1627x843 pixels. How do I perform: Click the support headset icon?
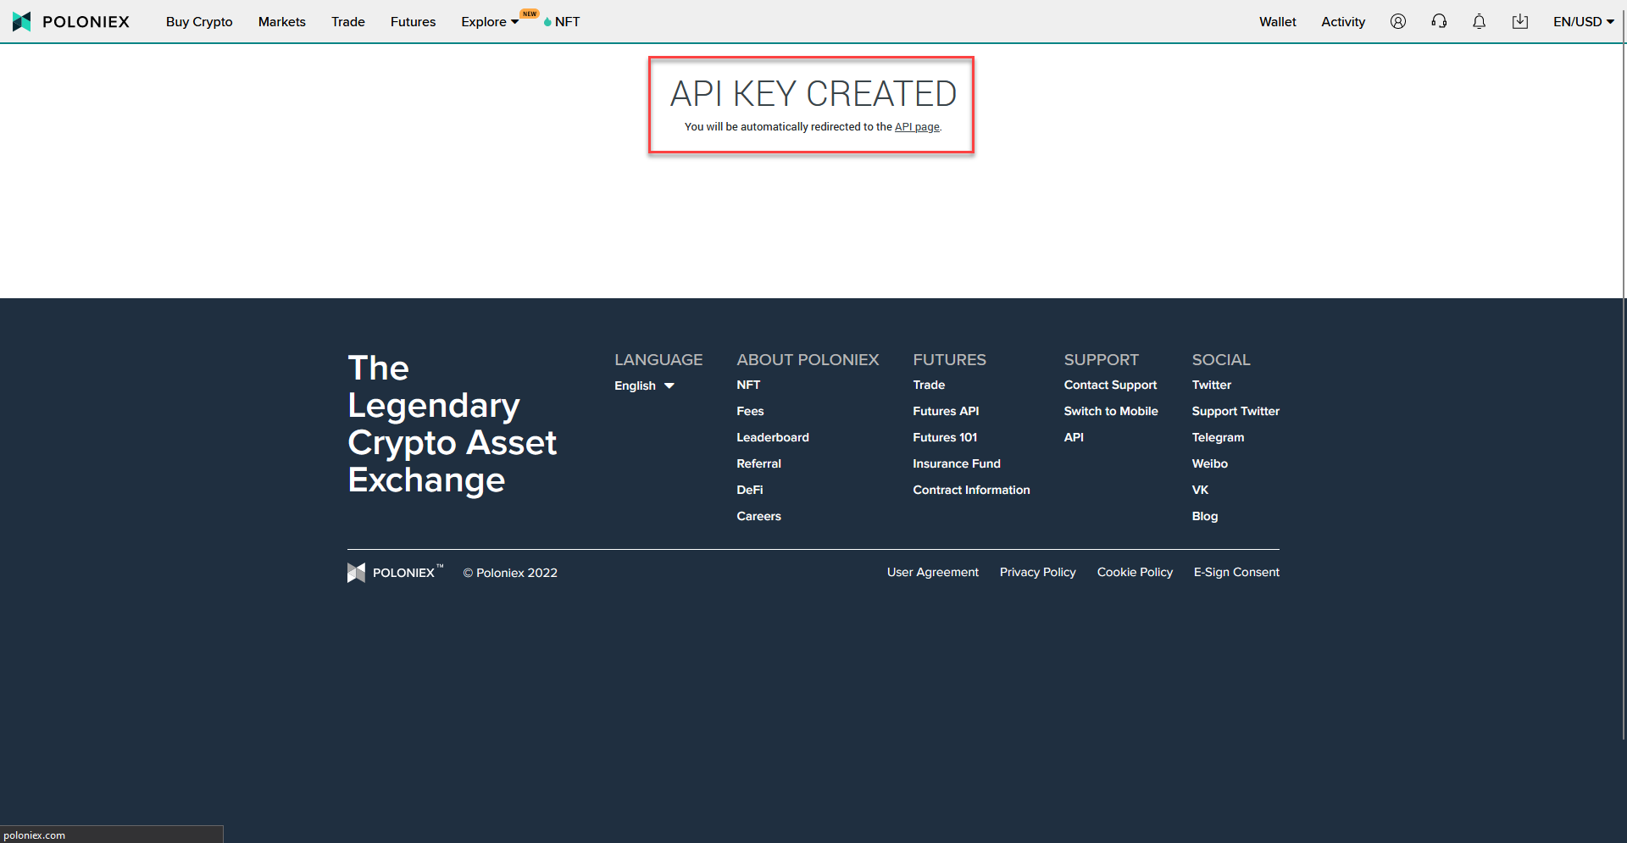click(1438, 21)
